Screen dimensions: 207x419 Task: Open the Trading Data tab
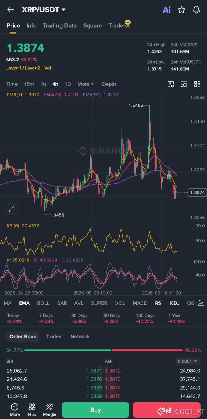point(60,26)
